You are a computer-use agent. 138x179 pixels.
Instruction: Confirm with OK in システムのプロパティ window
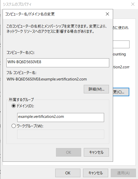(68, 173)
